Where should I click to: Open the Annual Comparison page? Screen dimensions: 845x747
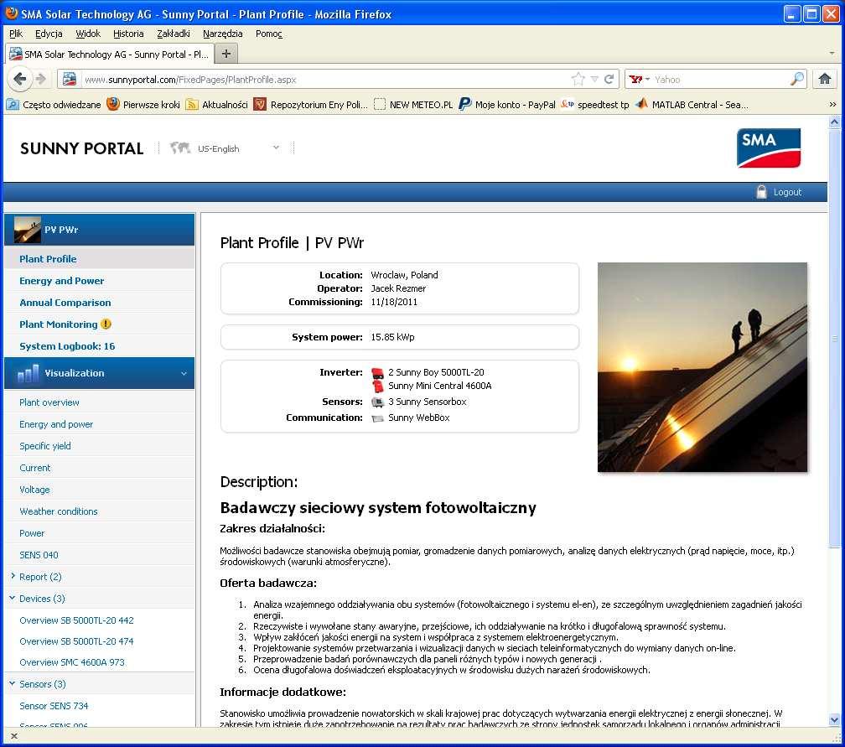[65, 303]
